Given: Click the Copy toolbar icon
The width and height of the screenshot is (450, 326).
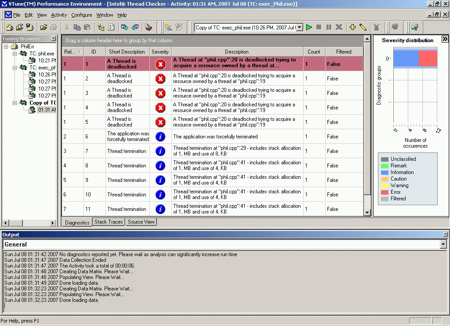Looking at the screenshot, I should click(77, 27).
